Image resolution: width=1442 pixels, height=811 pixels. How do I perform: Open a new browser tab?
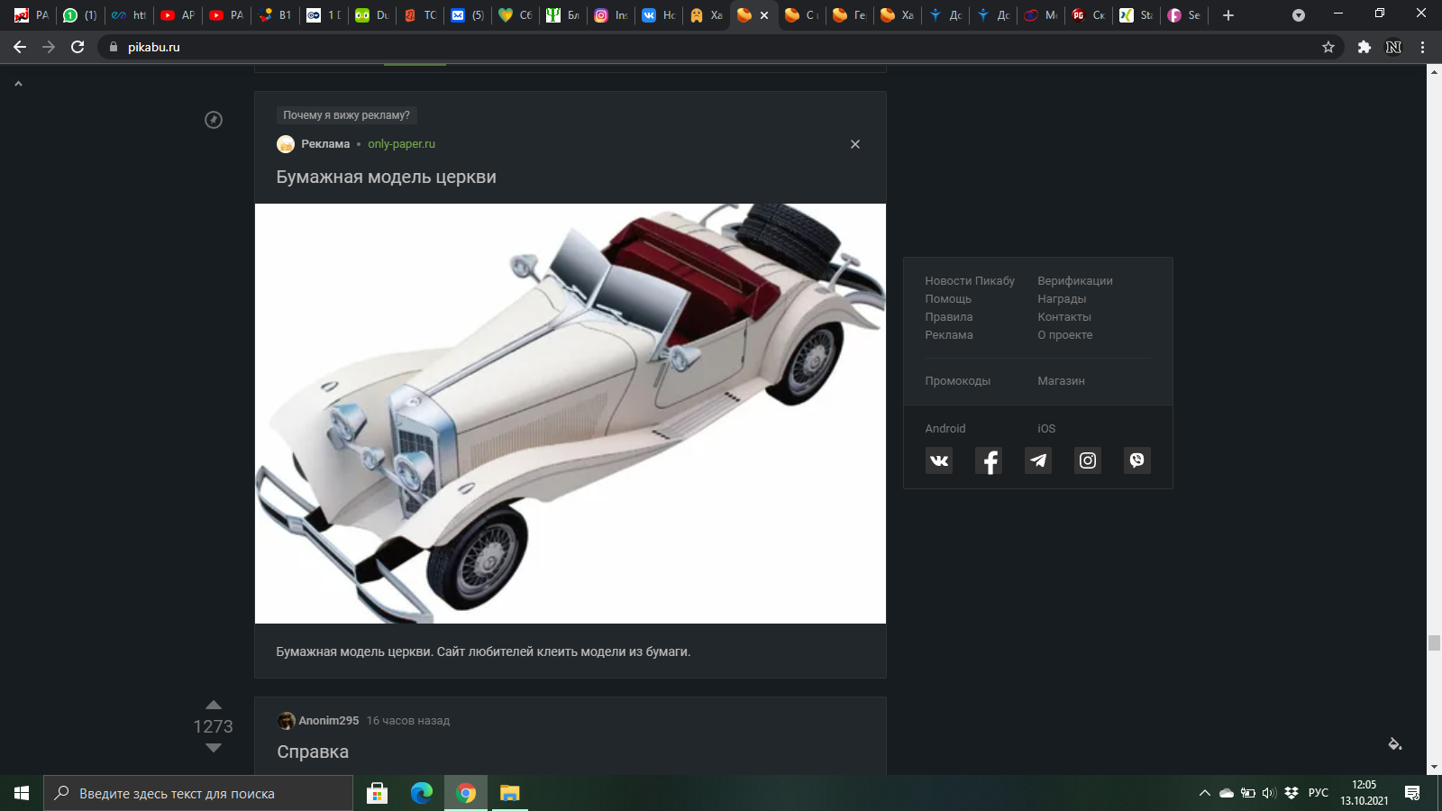click(x=1228, y=15)
